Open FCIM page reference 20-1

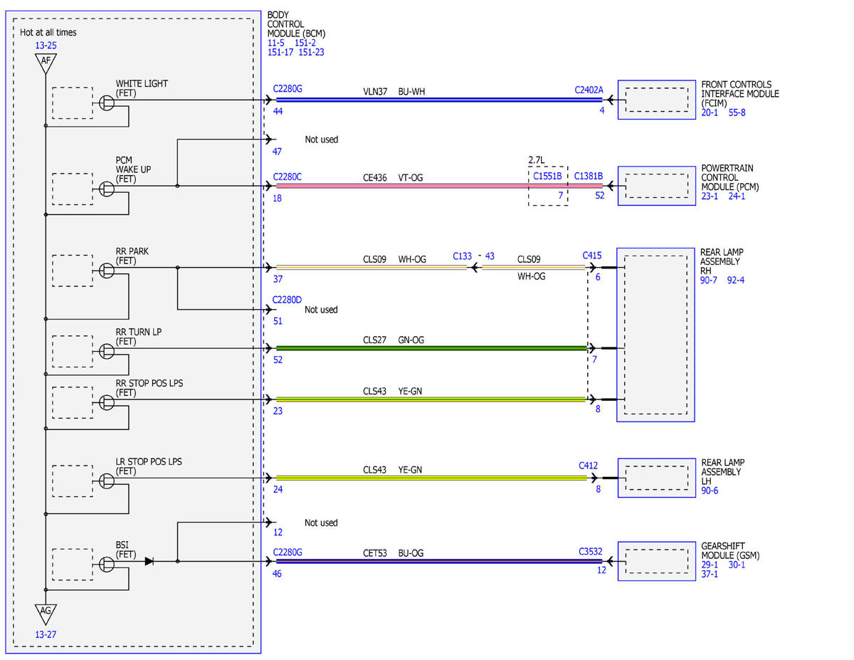click(x=710, y=112)
